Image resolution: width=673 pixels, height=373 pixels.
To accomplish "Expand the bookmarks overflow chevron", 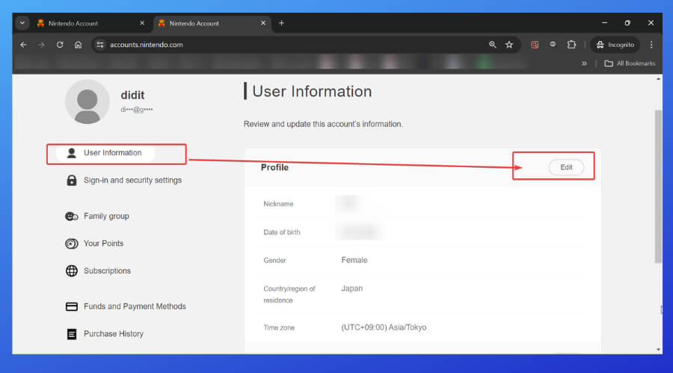I will [584, 63].
